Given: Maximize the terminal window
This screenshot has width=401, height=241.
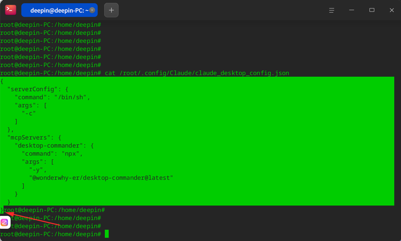Looking at the screenshot, I should coord(372,10).
